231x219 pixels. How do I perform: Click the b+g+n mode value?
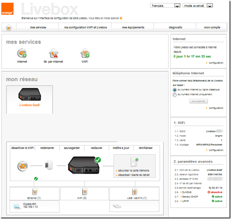[x=219, y=136]
